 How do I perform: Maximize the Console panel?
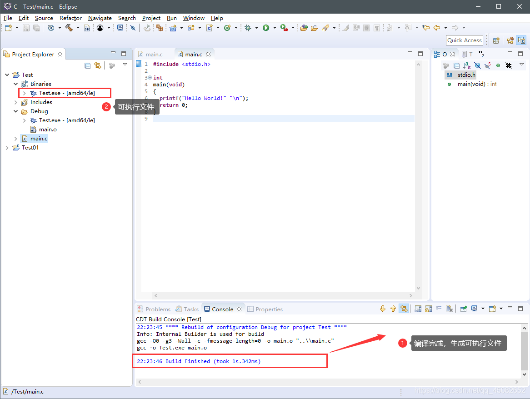pyautogui.click(x=520, y=308)
